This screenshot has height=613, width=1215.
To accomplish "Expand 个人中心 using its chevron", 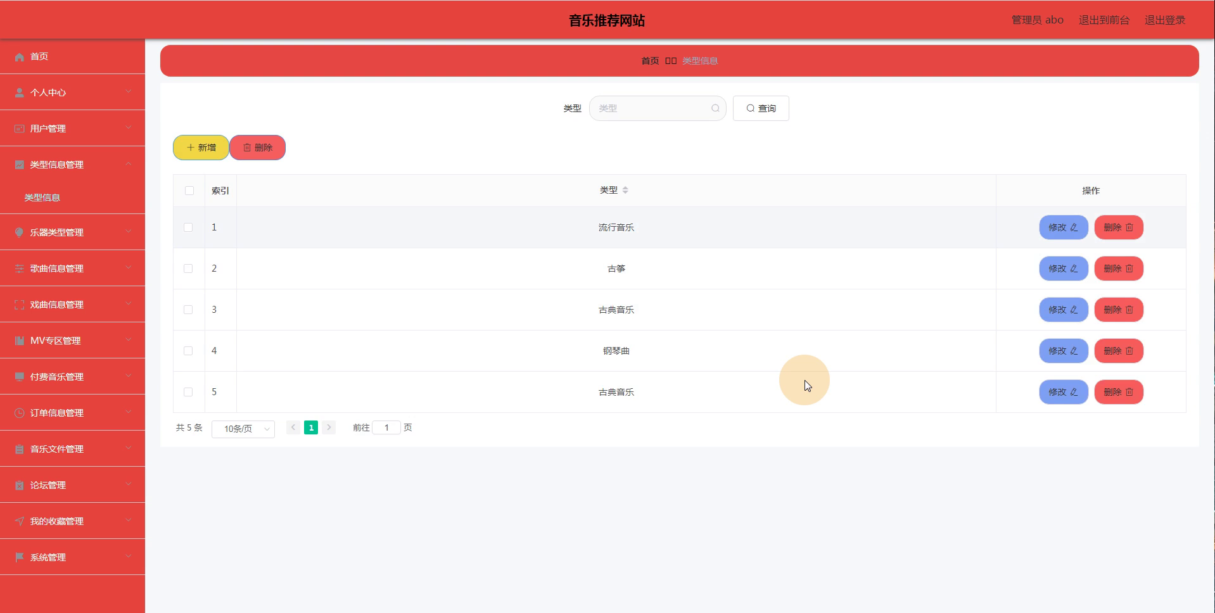I will point(129,92).
